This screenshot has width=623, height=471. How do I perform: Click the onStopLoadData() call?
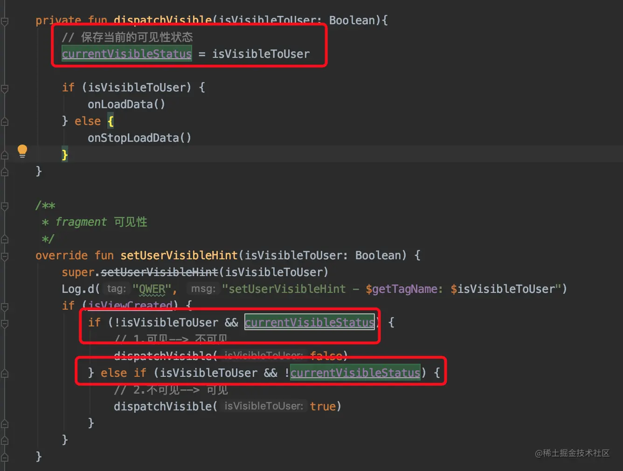pyautogui.click(x=139, y=138)
